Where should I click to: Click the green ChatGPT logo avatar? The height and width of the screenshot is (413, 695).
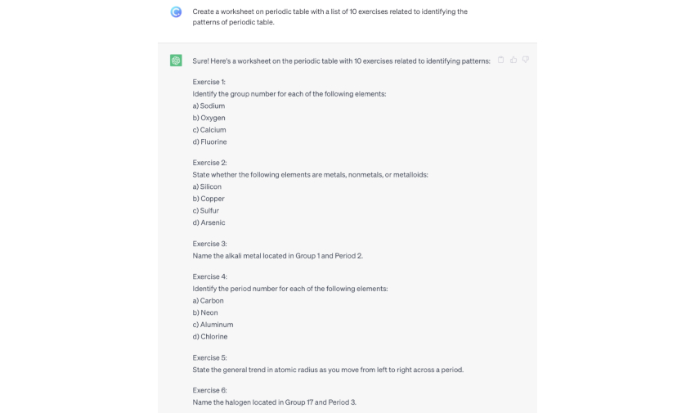tap(176, 61)
